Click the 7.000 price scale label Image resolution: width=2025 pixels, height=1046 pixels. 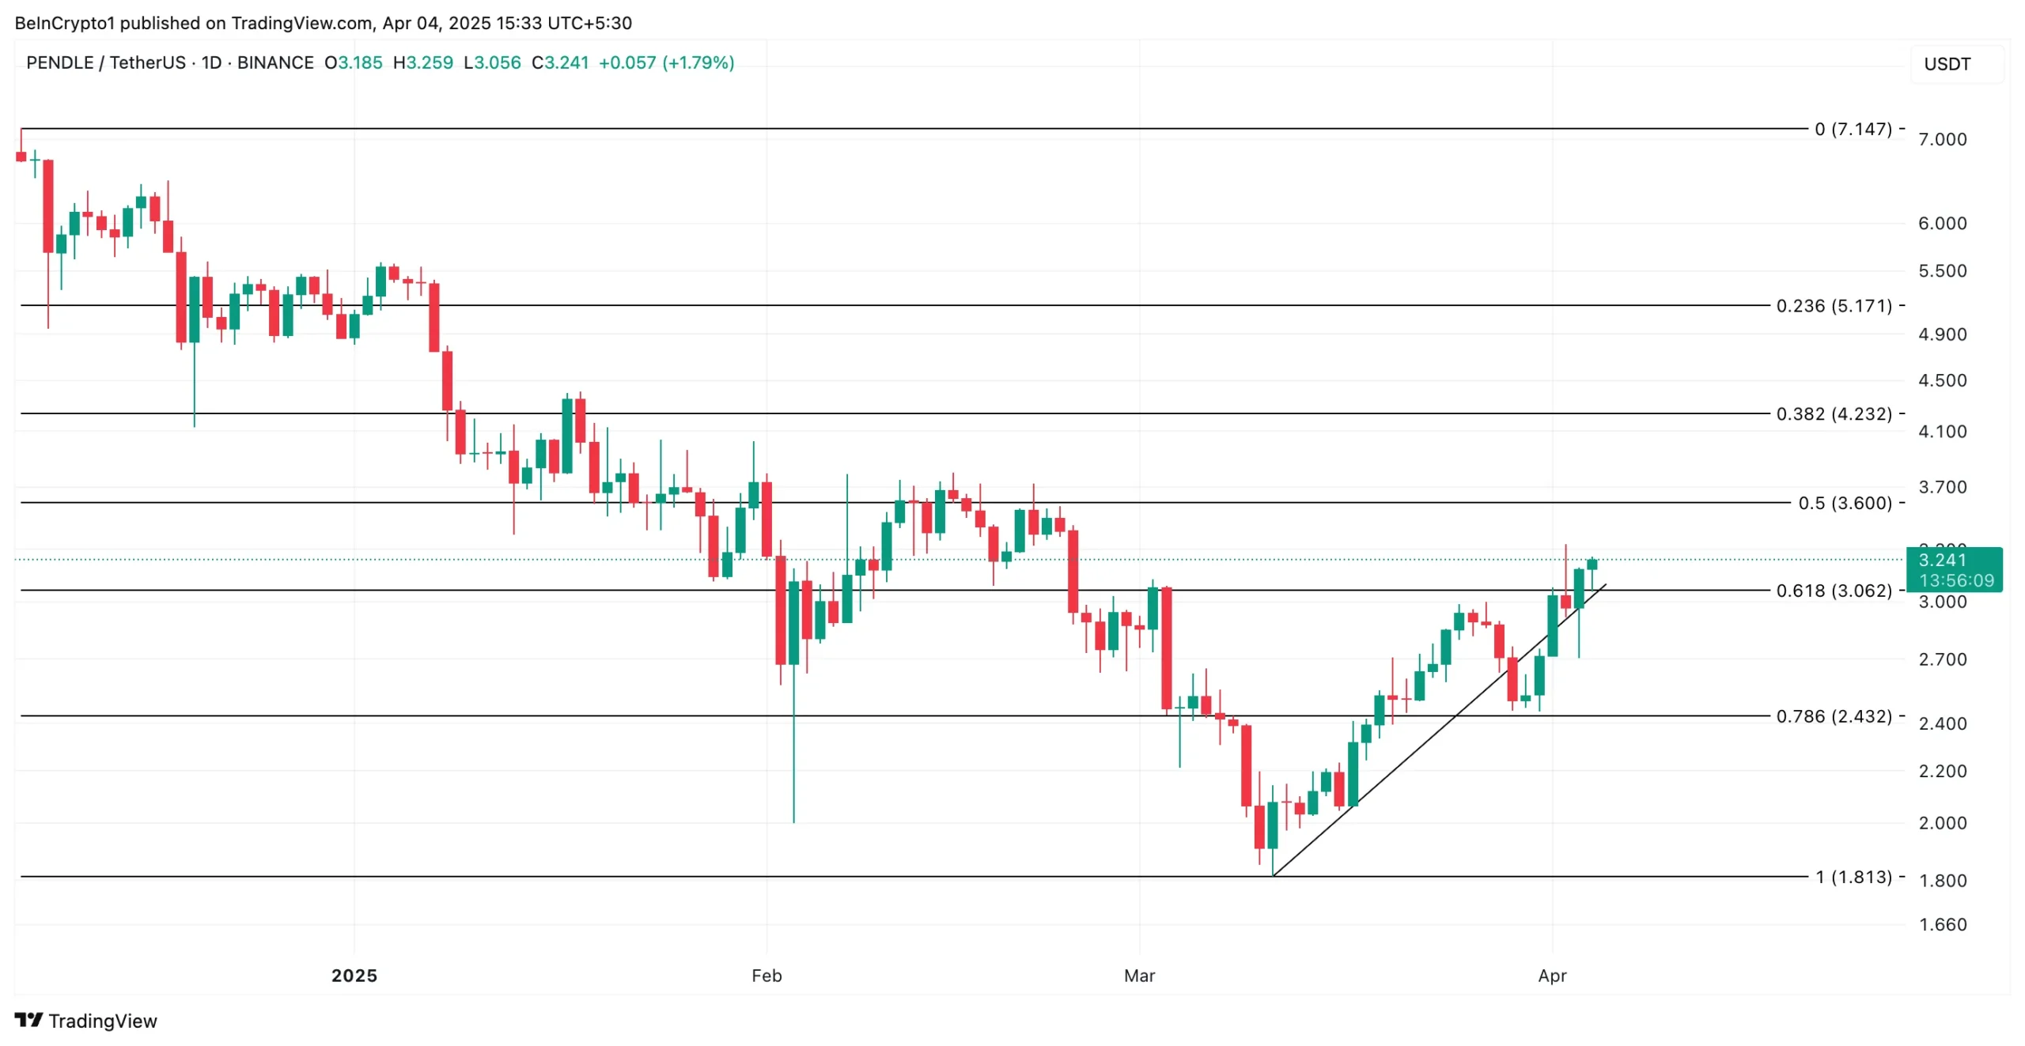pos(1942,140)
